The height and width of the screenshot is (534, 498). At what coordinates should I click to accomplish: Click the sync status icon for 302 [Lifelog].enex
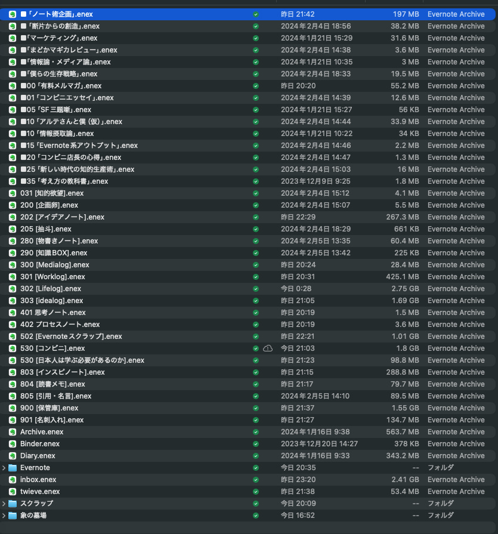pos(256,289)
